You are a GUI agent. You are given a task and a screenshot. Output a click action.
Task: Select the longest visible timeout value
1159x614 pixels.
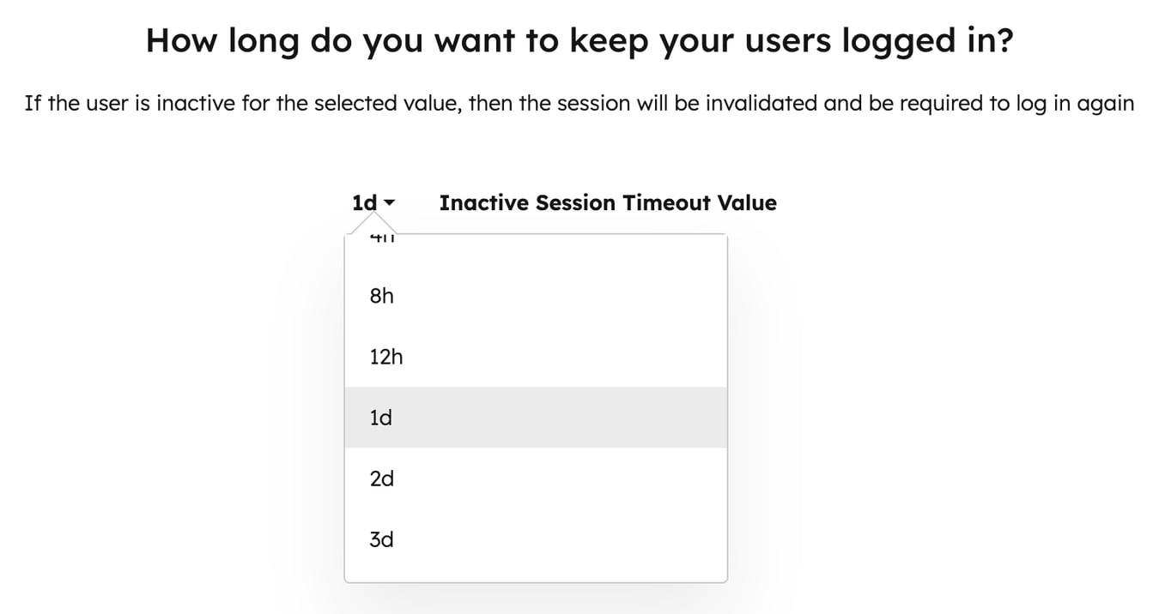pyautogui.click(x=381, y=539)
